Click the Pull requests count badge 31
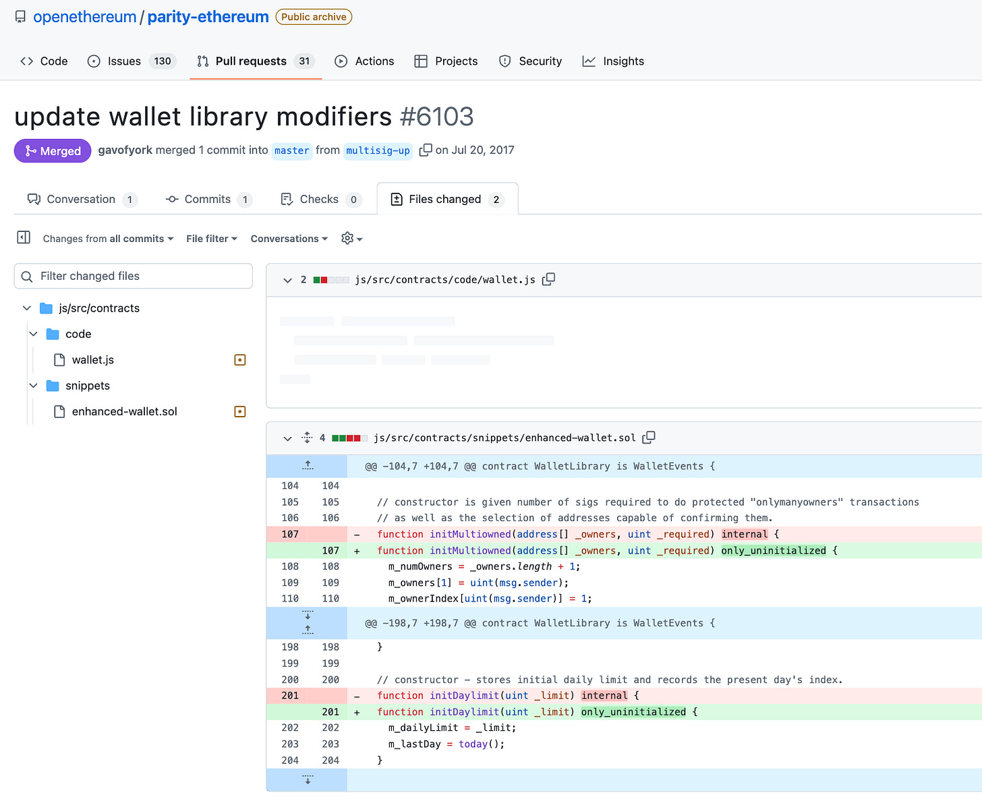This screenshot has height=803, width=982. pyautogui.click(x=304, y=61)
